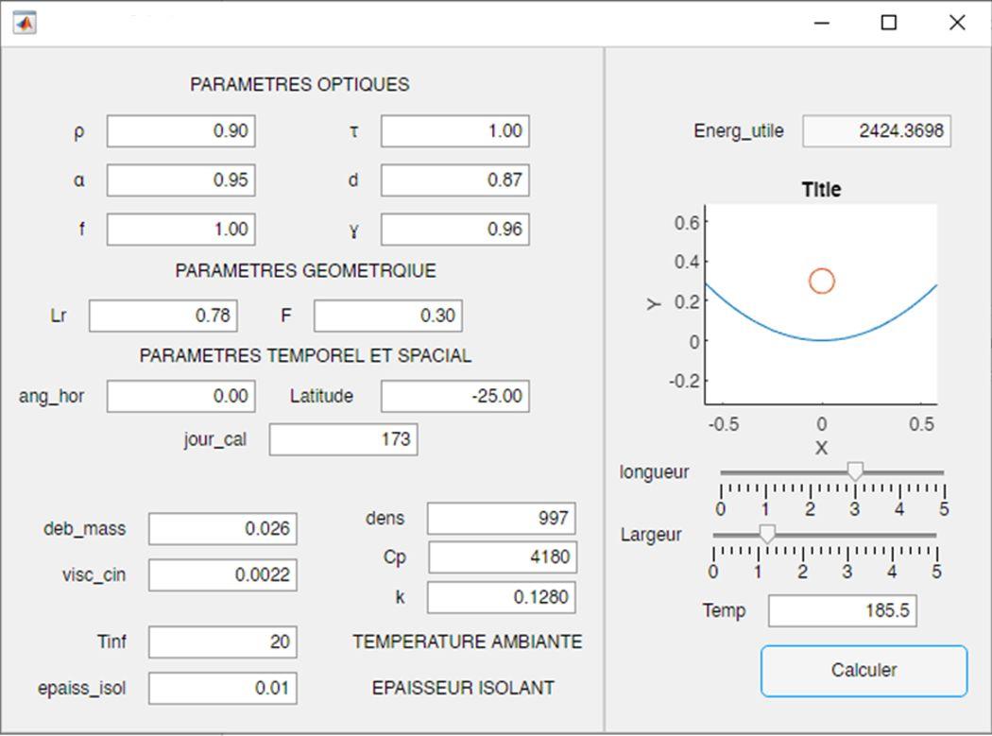Click the visc_cin field 0.0022
The height and width of the screenshot is (736, 992).
(x=223, y=574)
